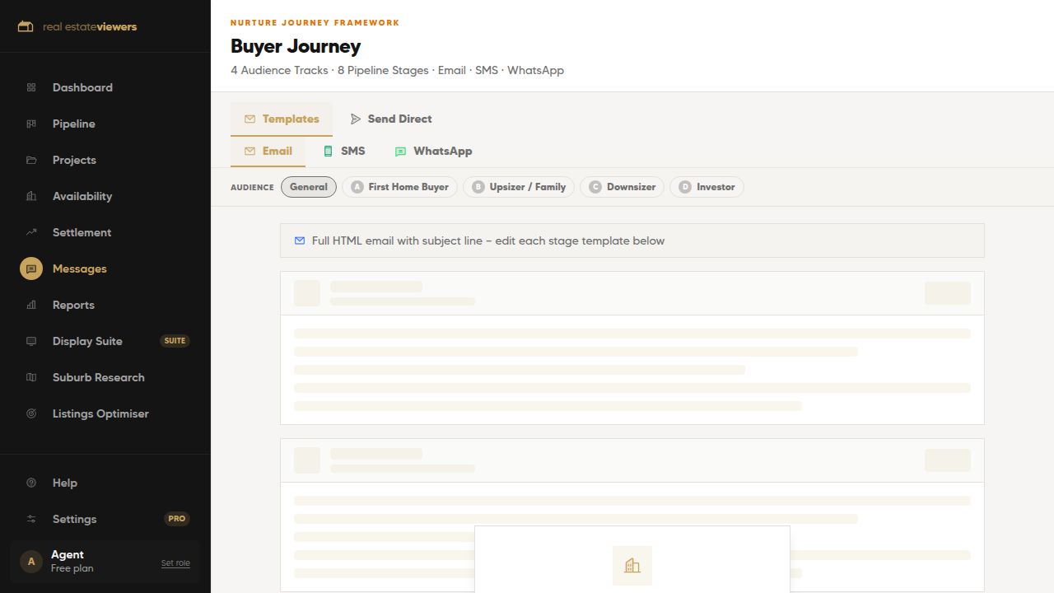1054x593 pixels.
Task: Click the SUITE badge beside Display Suite
Action: coord(175,341)
